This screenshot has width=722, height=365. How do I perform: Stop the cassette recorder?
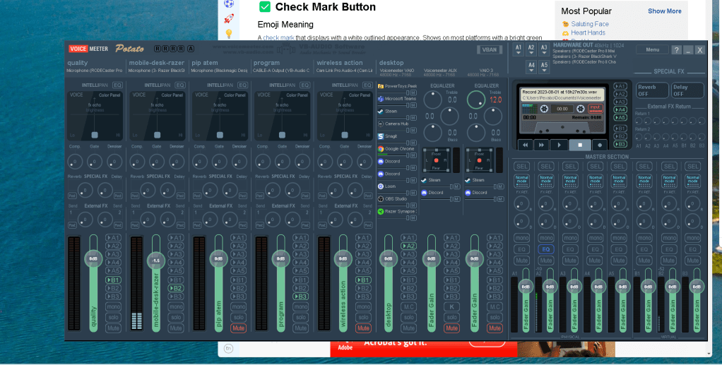pyautogui.click(x=580, y=145)
